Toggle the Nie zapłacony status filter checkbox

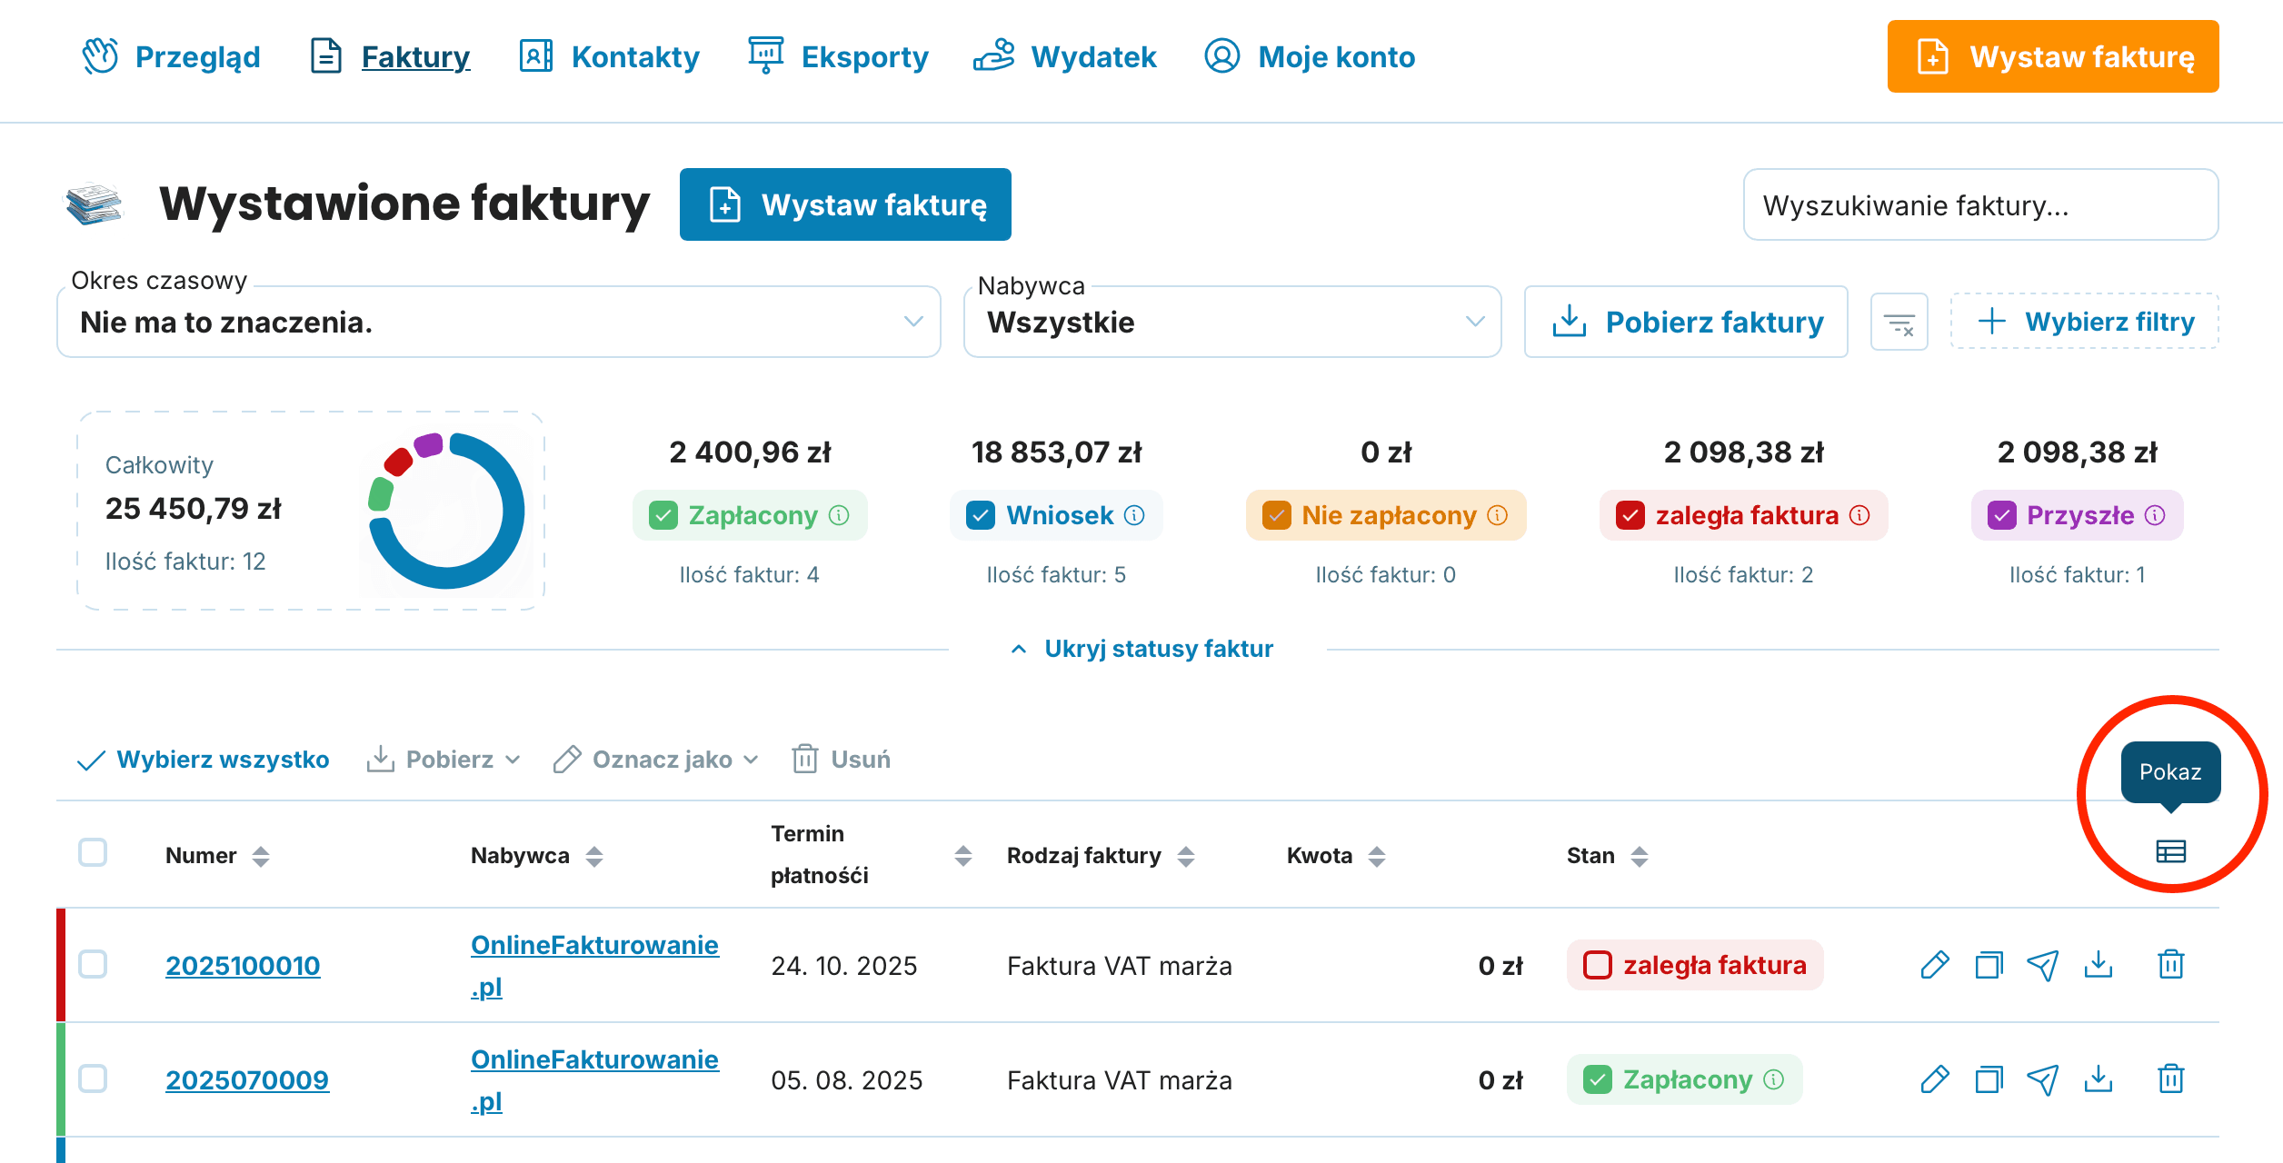point(1277,516)
